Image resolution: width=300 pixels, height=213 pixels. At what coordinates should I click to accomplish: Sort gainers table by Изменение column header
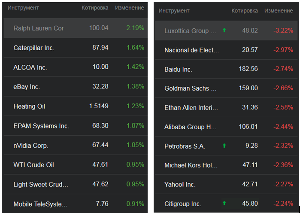click(130, 8)
